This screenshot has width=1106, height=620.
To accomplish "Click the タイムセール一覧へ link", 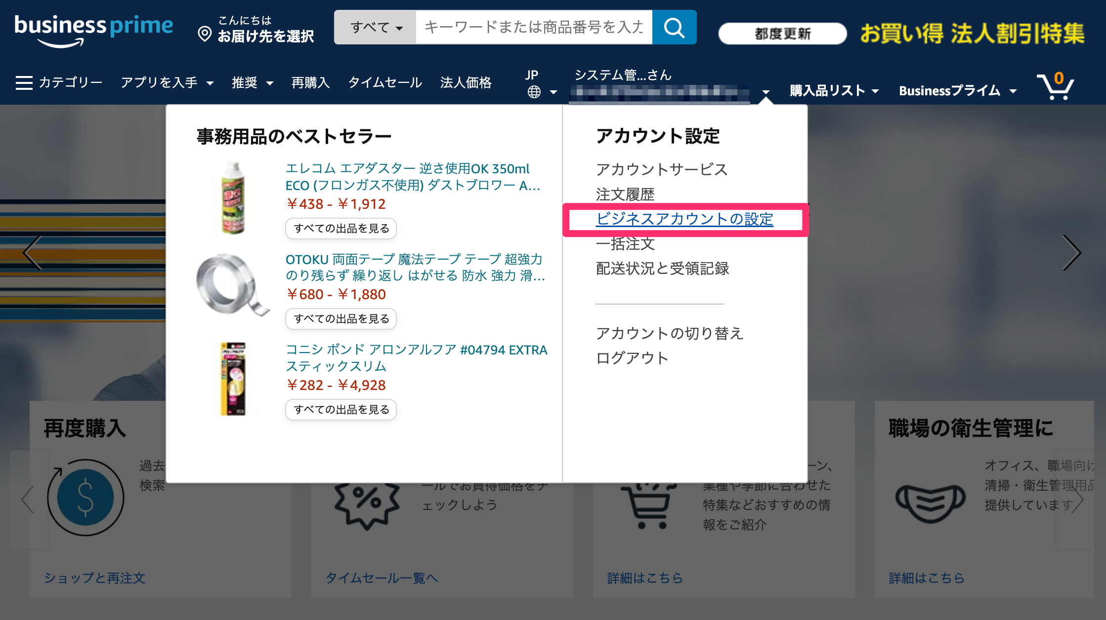I will [x=382, y=578].
